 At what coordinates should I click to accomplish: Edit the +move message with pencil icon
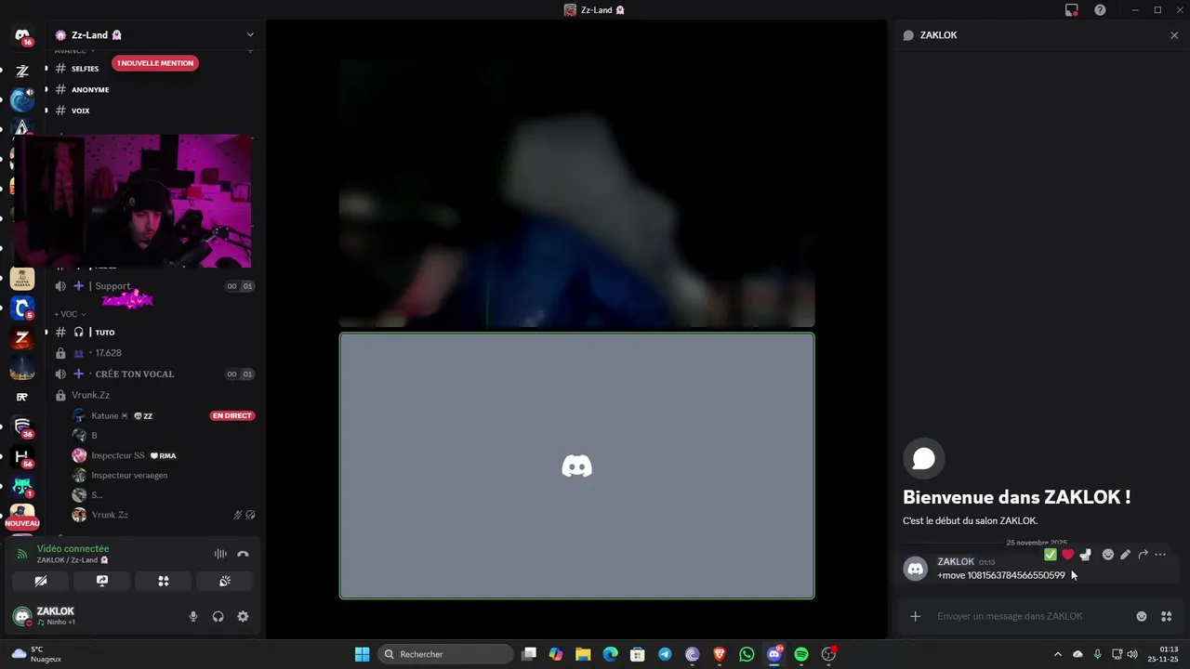(1125, 555)
